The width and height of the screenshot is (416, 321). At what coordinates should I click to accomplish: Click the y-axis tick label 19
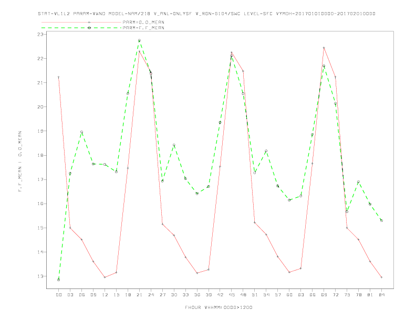pos(40,131)
